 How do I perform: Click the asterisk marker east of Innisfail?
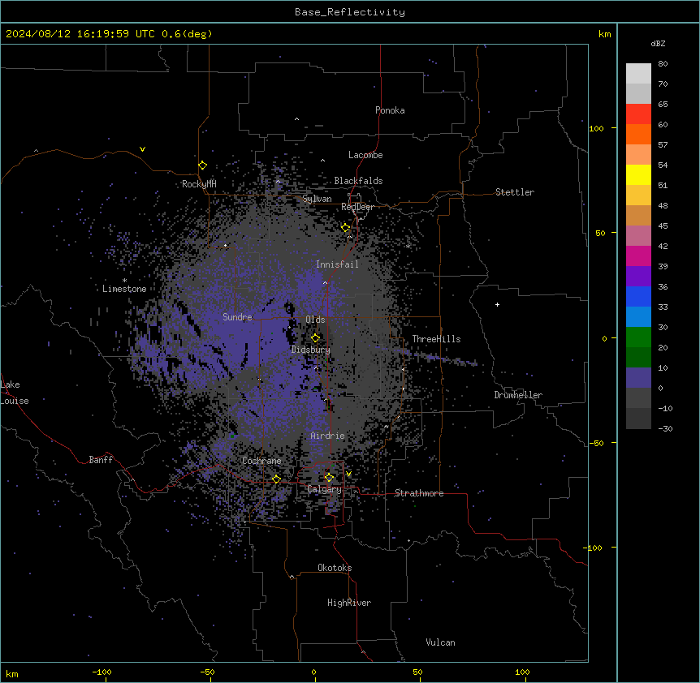(408, 246)
